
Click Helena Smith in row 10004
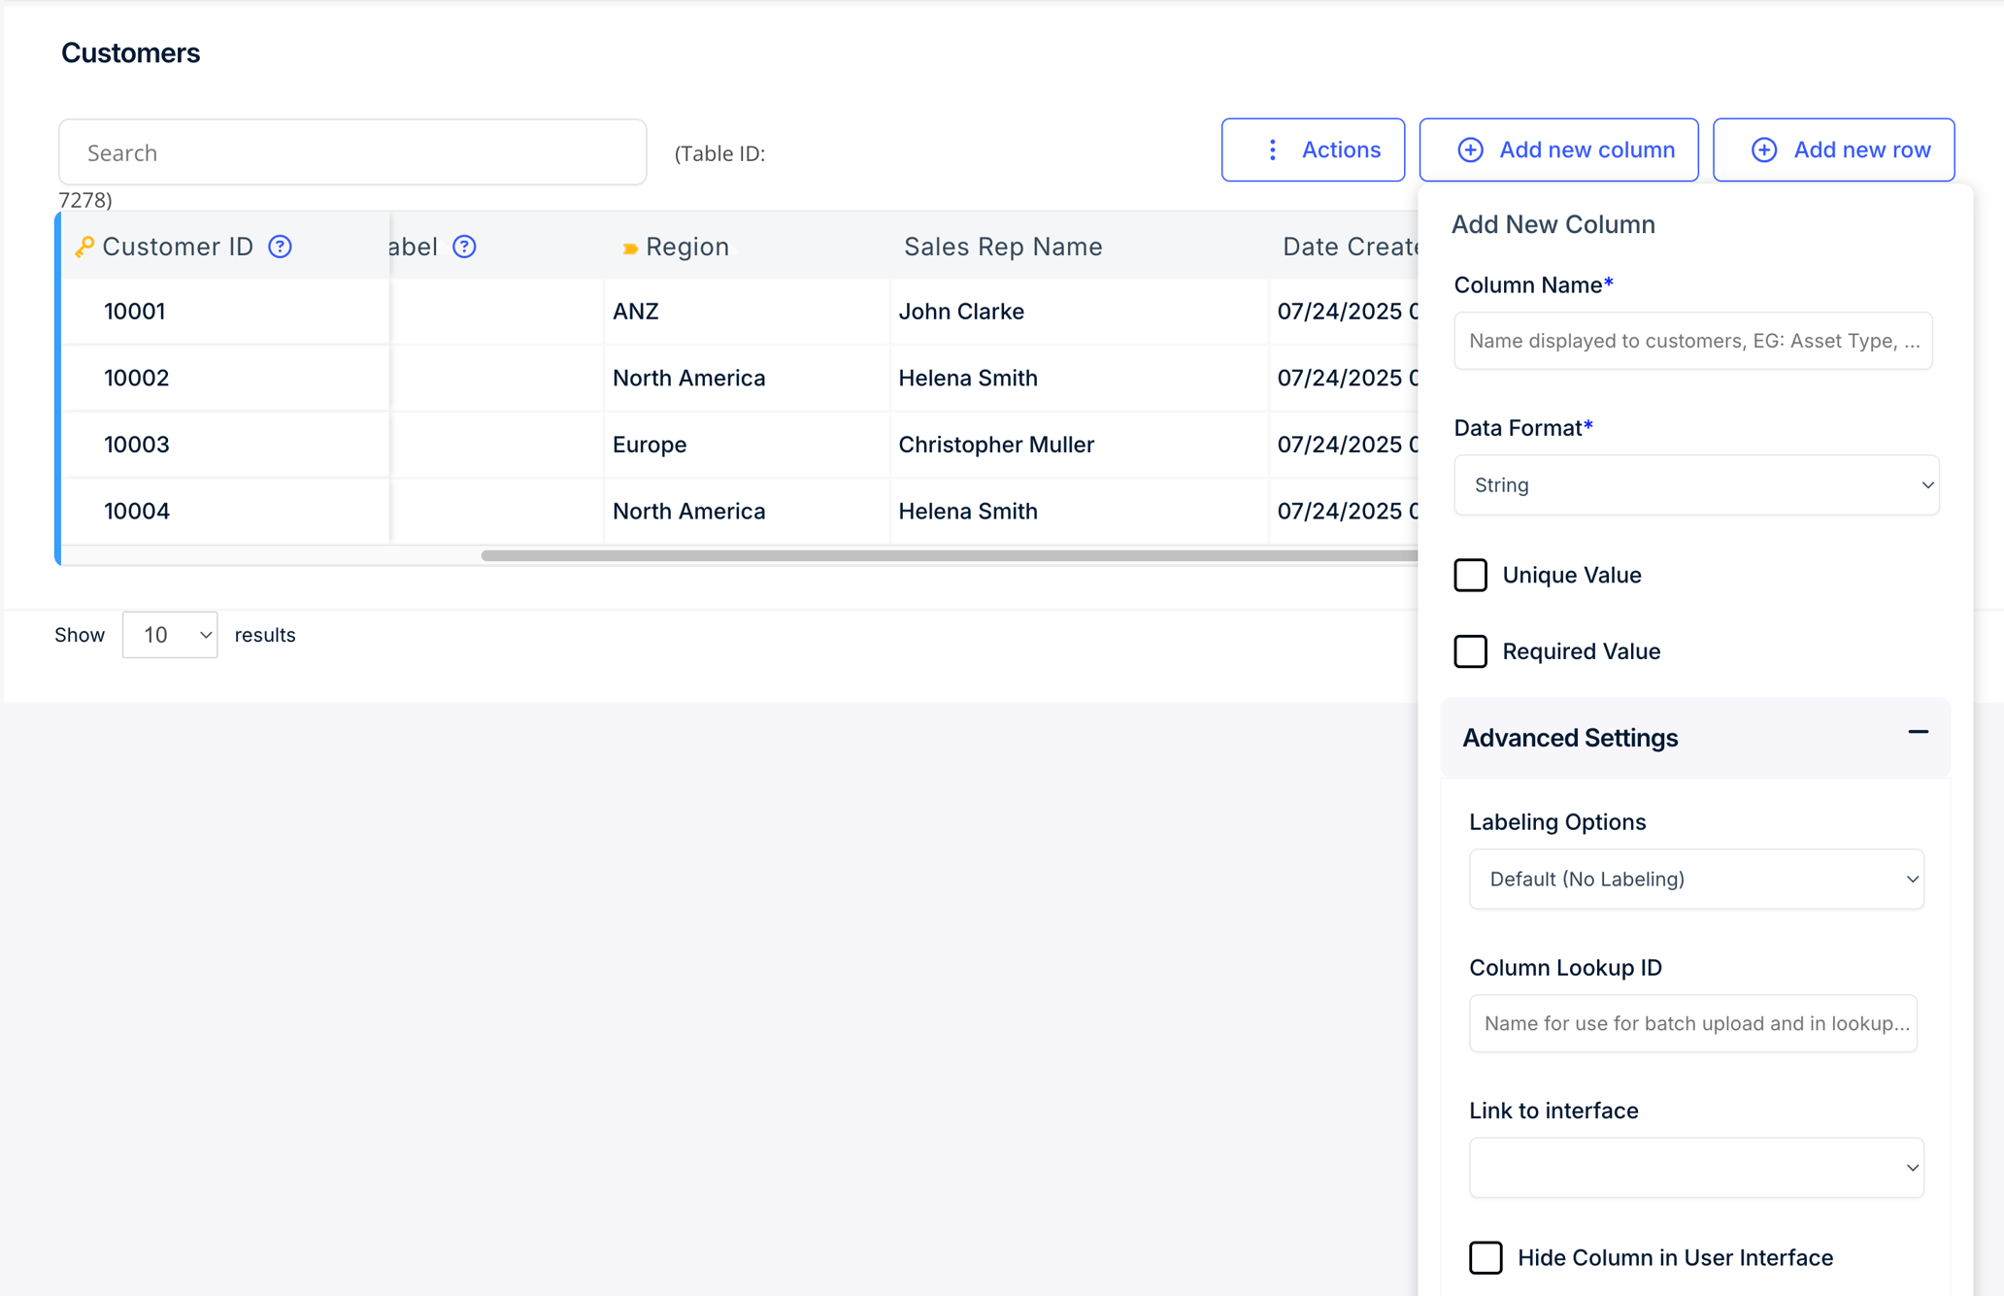coord(1079,511)
